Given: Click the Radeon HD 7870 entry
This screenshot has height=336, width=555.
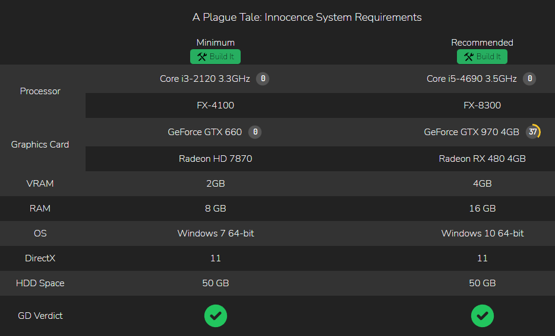Looking at the screenshot, I should (216, 158).
